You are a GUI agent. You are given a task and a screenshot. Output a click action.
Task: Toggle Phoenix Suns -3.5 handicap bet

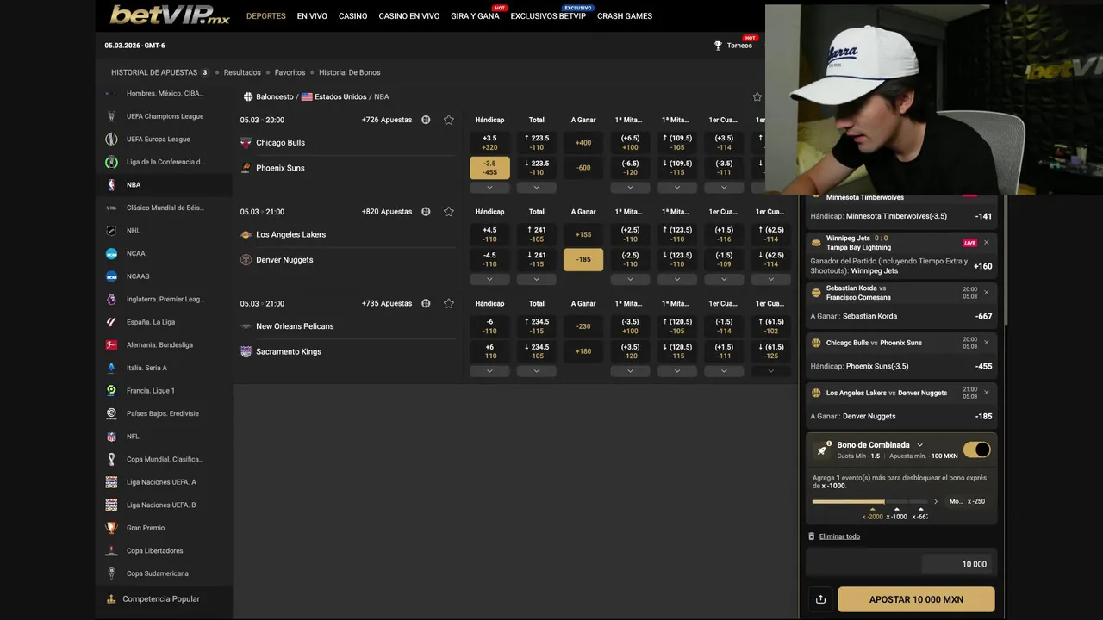pos(489,168)
